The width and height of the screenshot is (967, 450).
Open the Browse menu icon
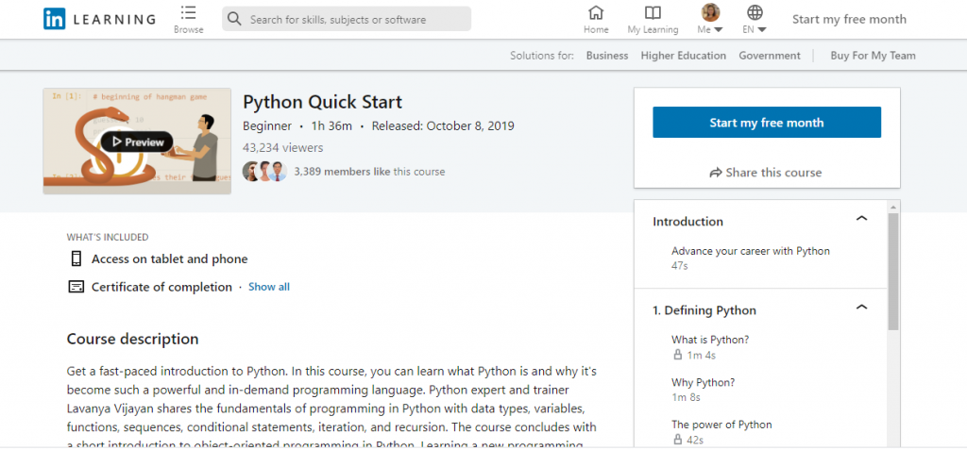tap(188, 13)
